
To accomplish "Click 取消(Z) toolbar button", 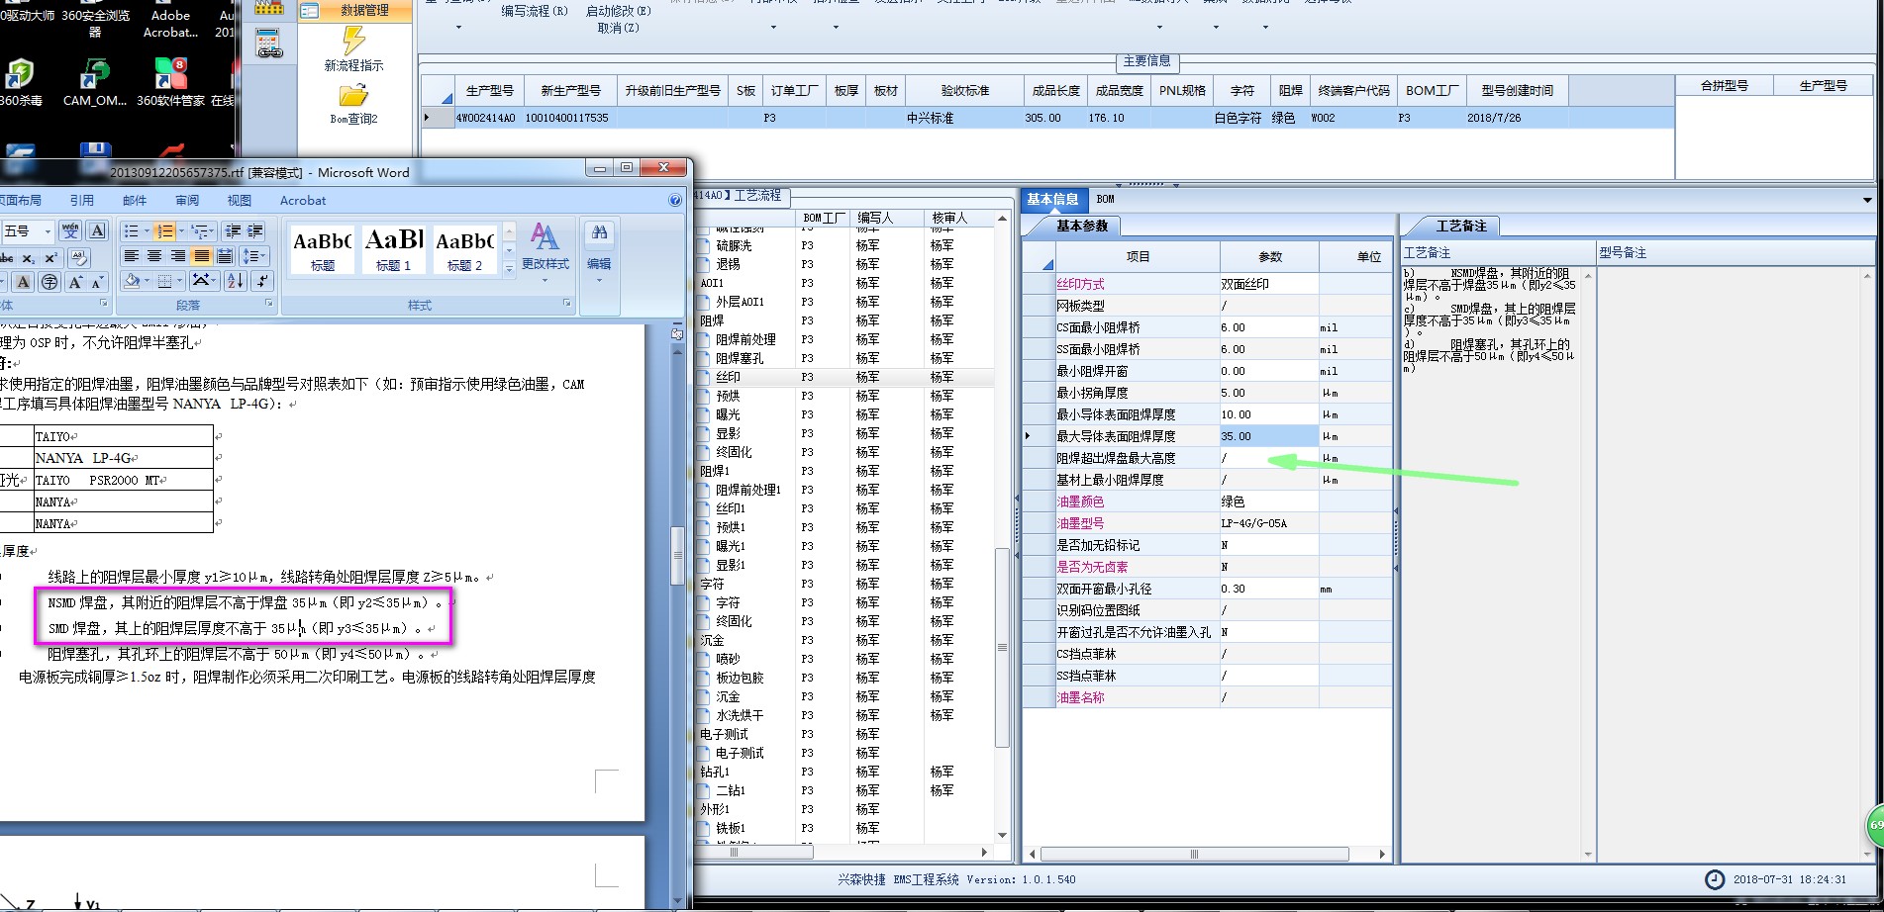I will [x=619, y=28].
